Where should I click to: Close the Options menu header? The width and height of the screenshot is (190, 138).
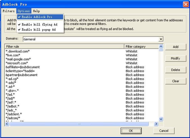(x=24, y=11)
